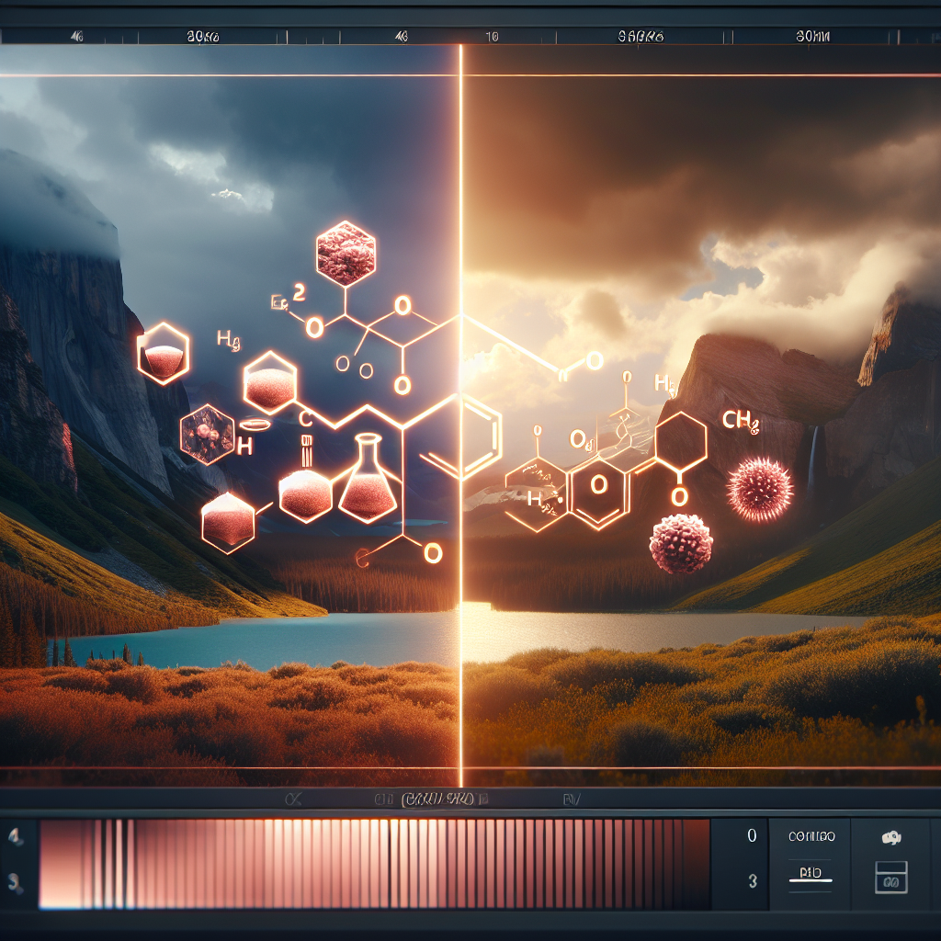Click the "10" mark on the top ruler

(x=492, y=37)
